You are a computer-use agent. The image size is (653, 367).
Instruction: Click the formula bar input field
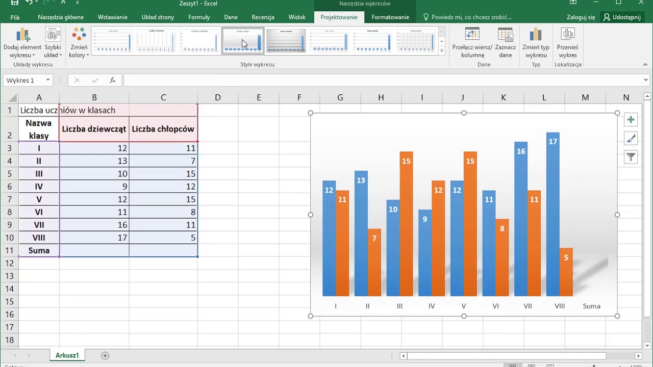pyautogui.click(x=383, y=80)
